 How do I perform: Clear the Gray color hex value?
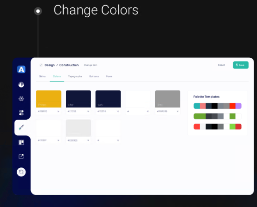[177, 111]
